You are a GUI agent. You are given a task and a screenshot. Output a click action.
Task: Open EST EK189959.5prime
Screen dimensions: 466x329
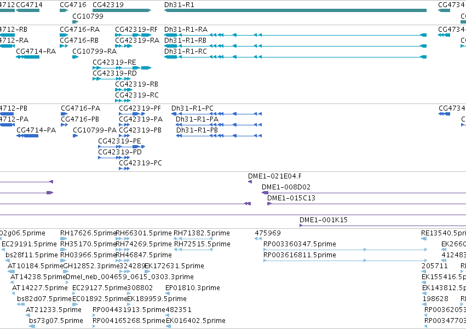(x=157, y=299)
